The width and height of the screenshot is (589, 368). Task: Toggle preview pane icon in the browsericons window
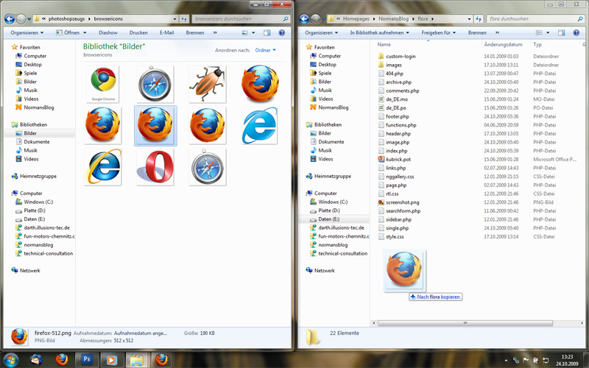point(267,32)
